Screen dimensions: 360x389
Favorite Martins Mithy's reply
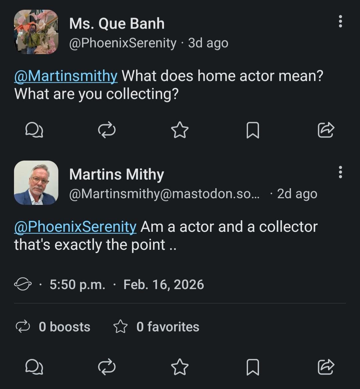point(180,367)
